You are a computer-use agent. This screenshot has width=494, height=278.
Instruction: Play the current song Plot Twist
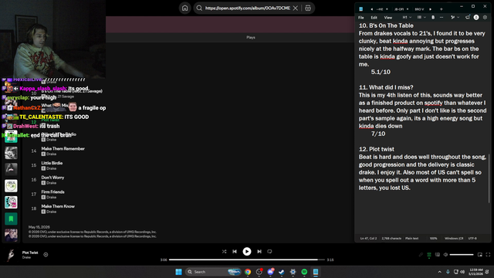(x=247, y=252)
